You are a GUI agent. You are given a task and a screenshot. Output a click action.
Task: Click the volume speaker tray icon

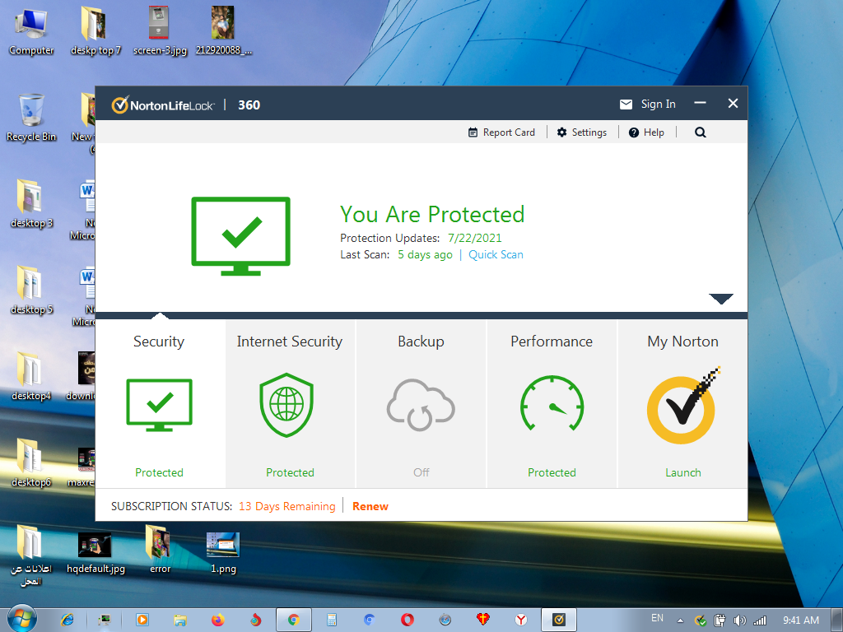[x=739, y=620]
